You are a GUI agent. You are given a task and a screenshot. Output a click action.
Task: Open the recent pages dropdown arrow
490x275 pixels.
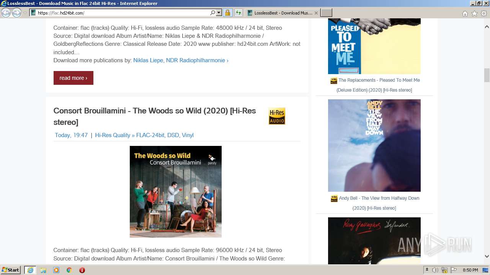(25, 13)
